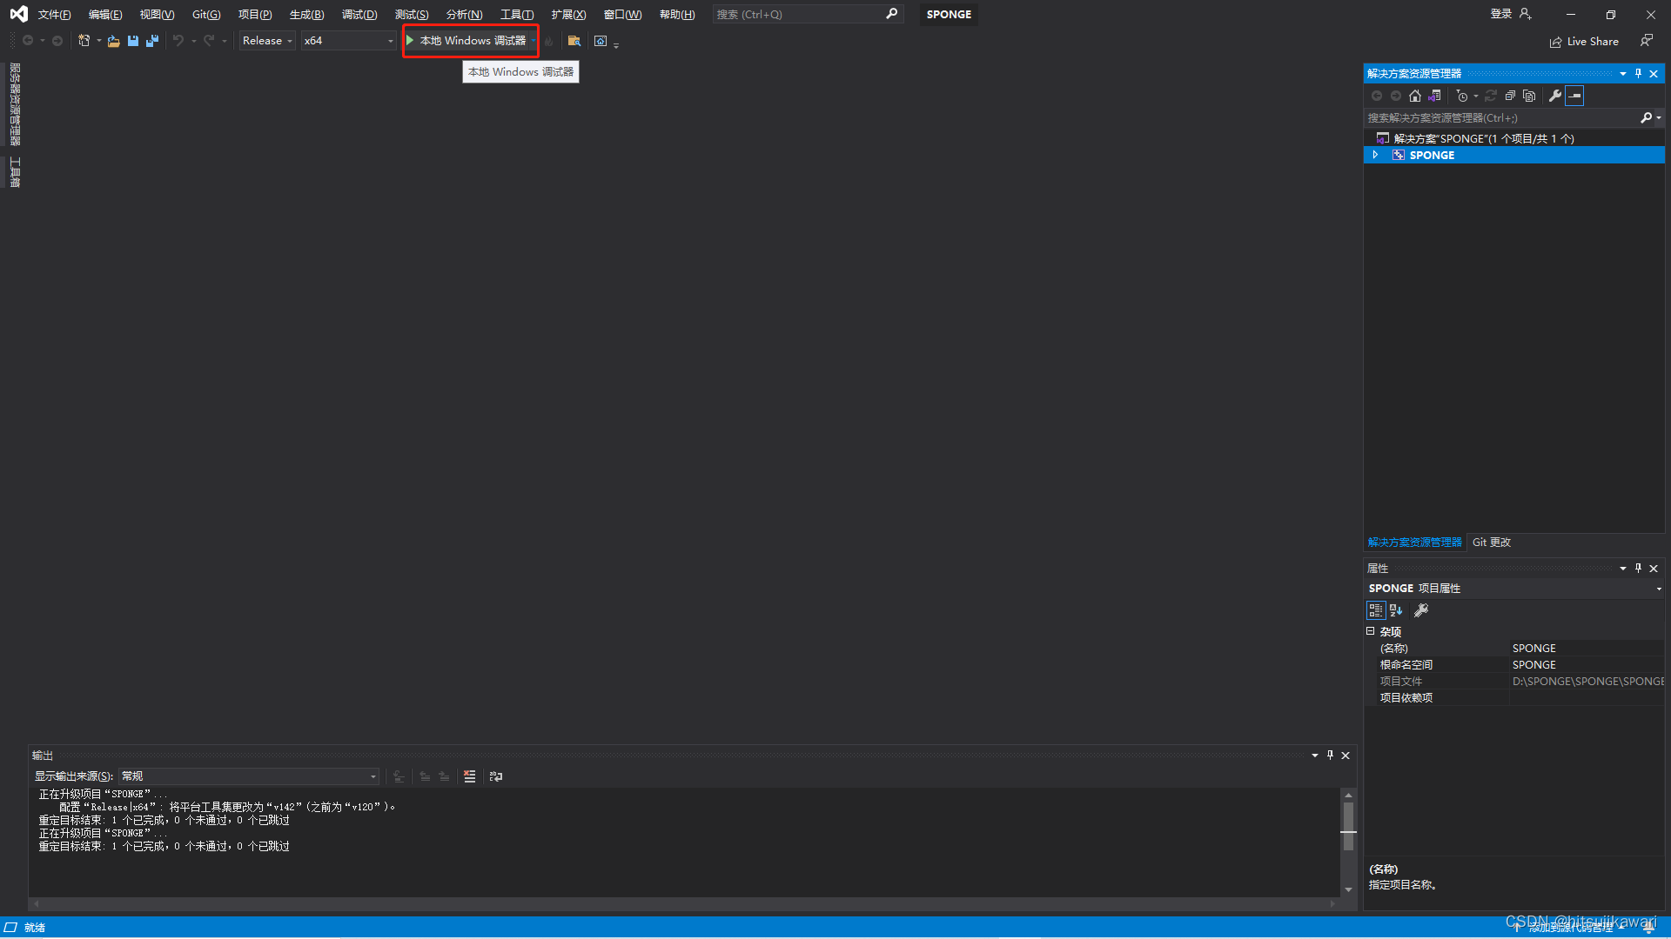The height and width of the screenshot is (939, 1671).
Task: Click the screenshot-like window icon in toolbar
Action: pos(601,41)
